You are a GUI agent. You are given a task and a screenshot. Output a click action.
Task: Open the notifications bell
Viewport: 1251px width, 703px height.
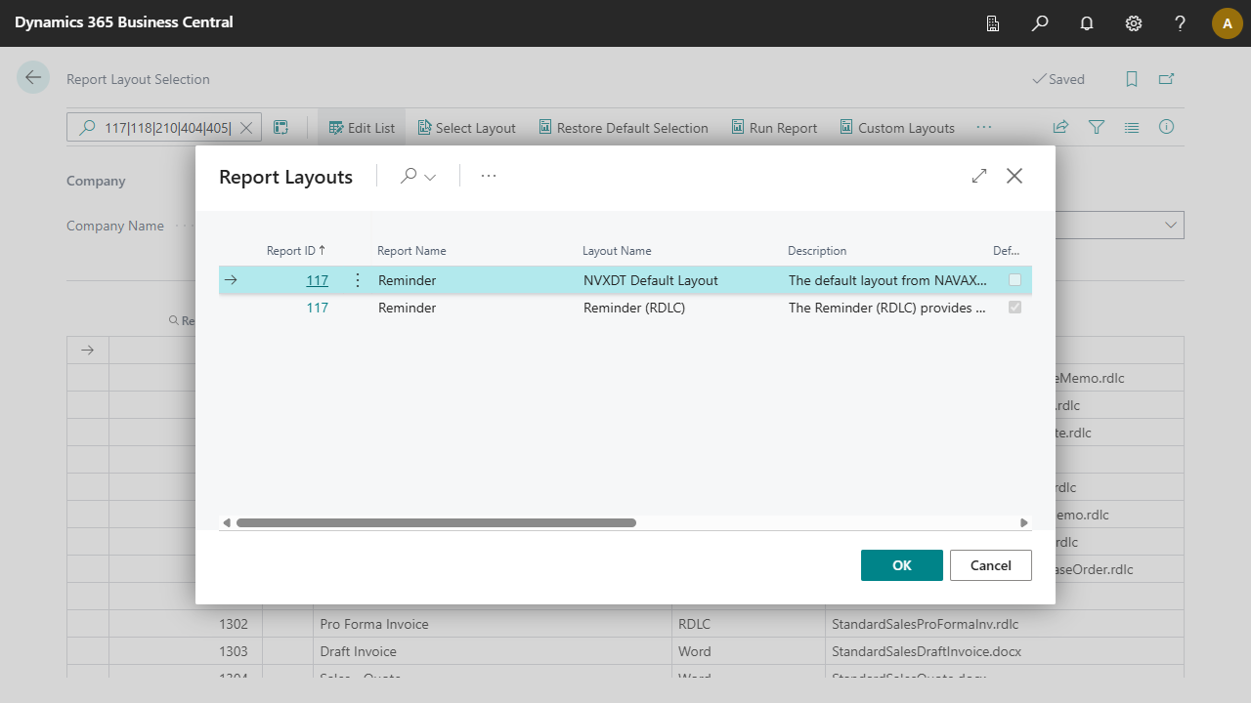click(1087, 22)
